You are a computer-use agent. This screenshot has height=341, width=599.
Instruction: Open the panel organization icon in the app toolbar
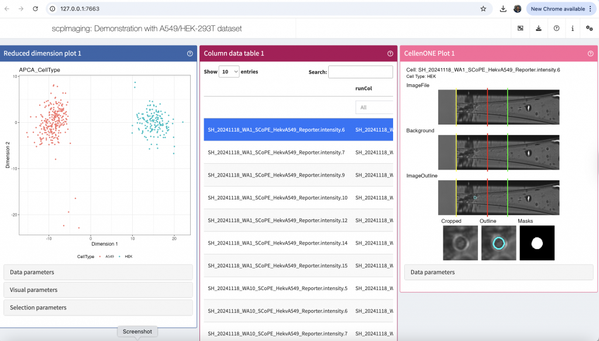[x=520, y=28]
